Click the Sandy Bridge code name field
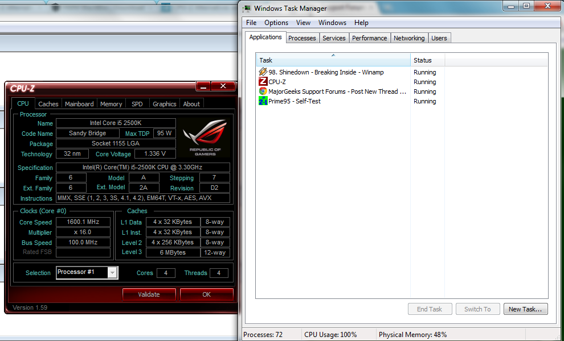The height and width of the screenshot is (341, 564). tap(88, 133)
